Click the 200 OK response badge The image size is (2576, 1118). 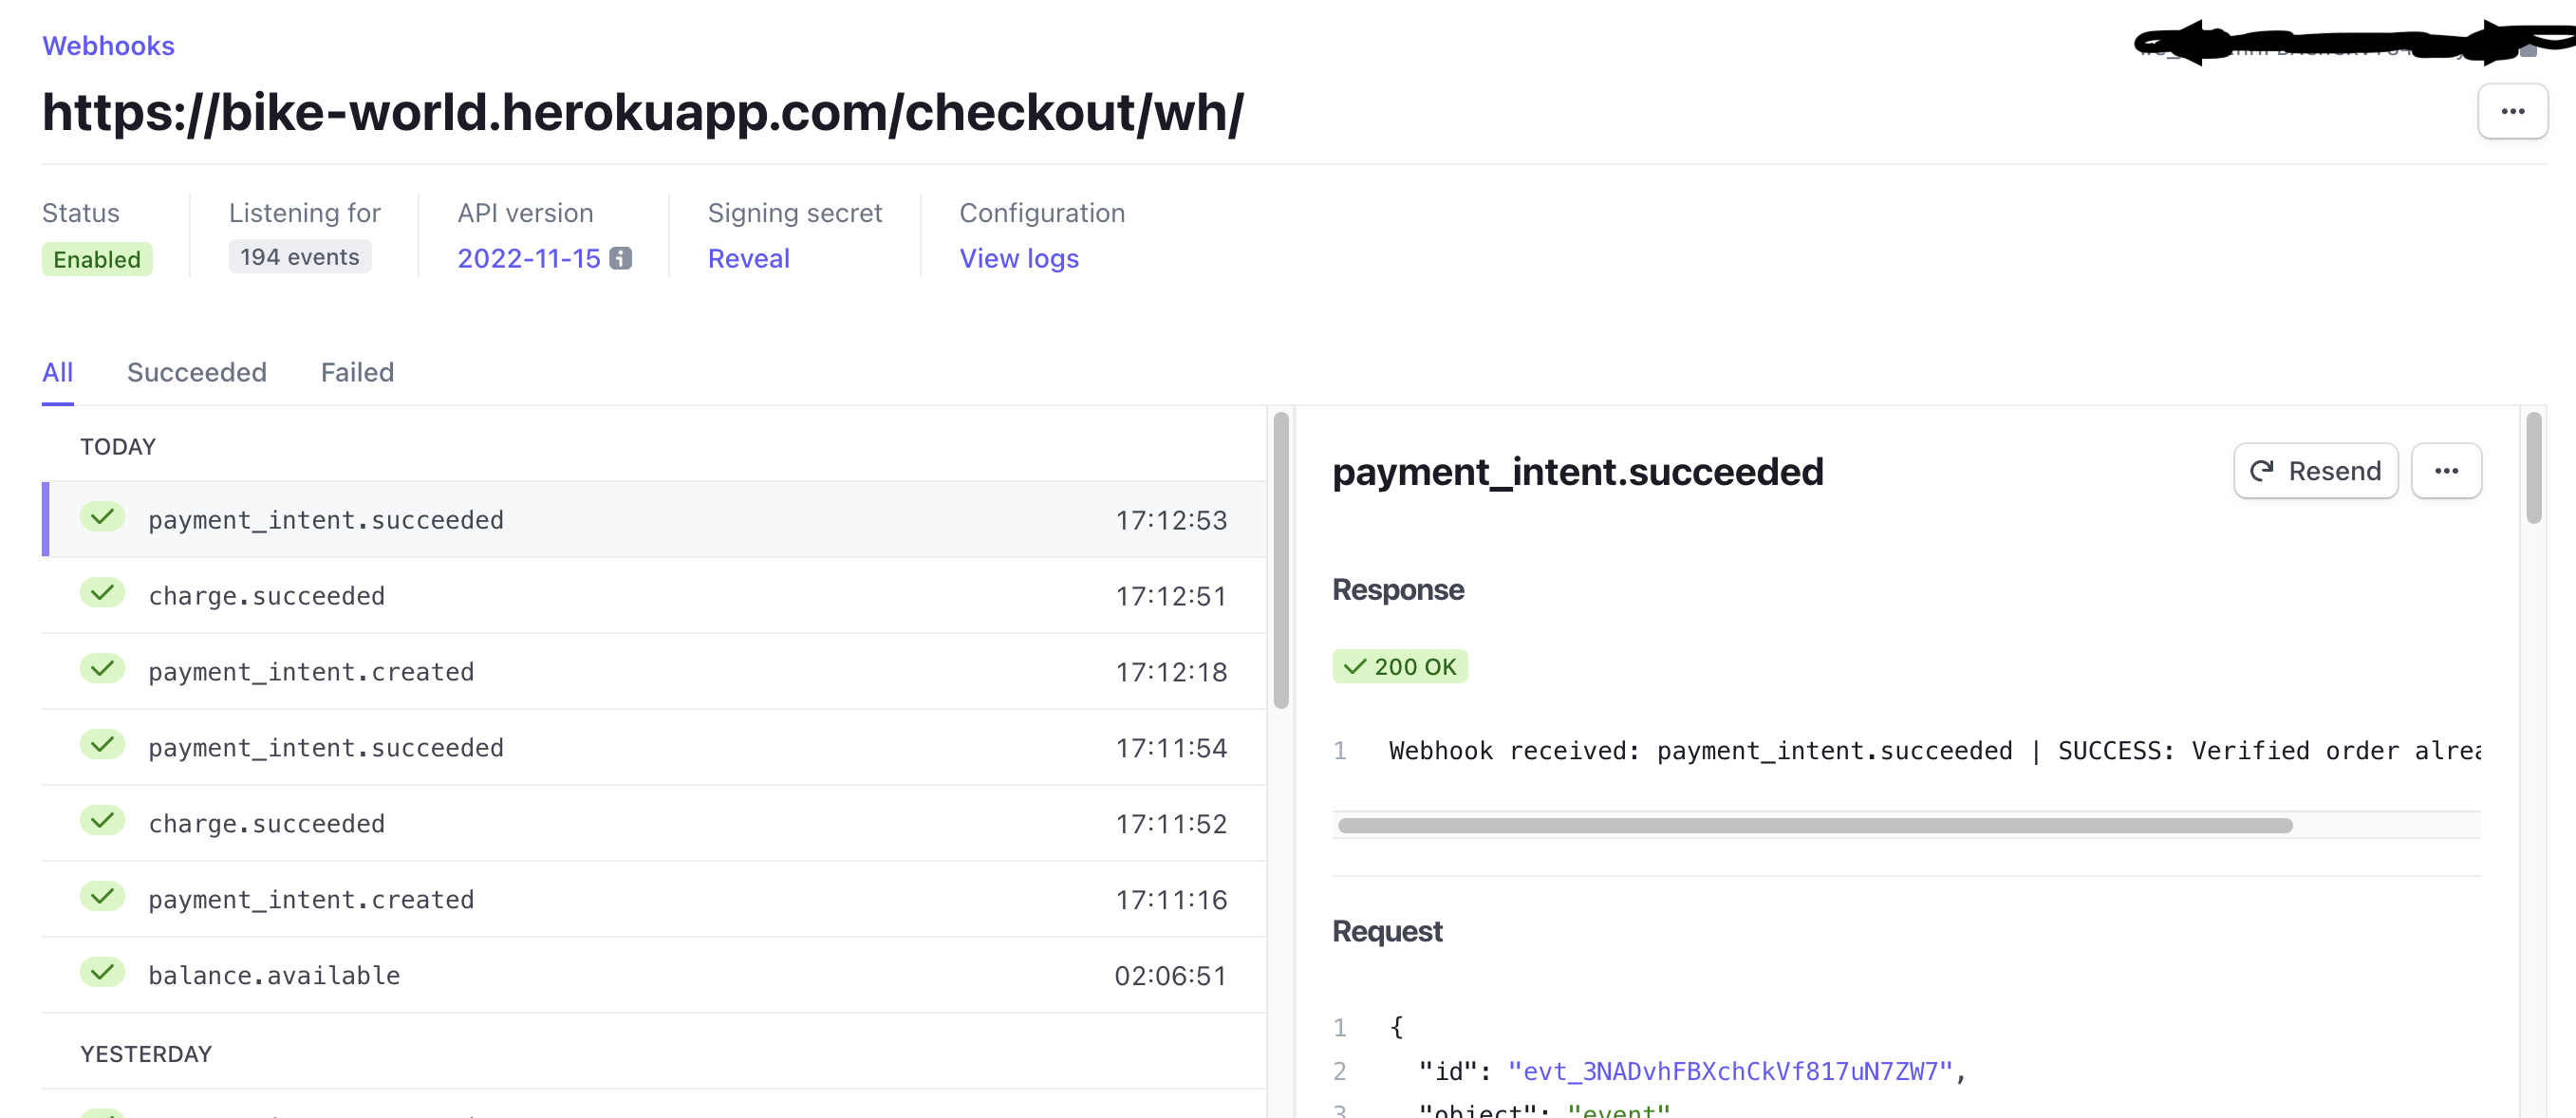click(x=1400, y=667)
